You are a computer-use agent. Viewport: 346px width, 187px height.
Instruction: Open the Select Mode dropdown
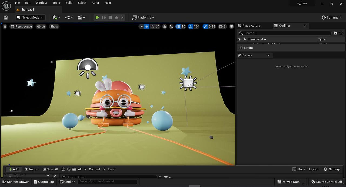pyautogui.click(x=30, y=17)
